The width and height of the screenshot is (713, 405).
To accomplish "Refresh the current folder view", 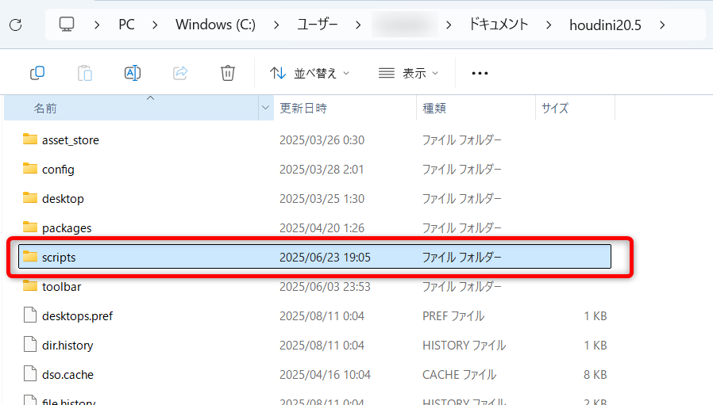I will [x=15, y=25].
